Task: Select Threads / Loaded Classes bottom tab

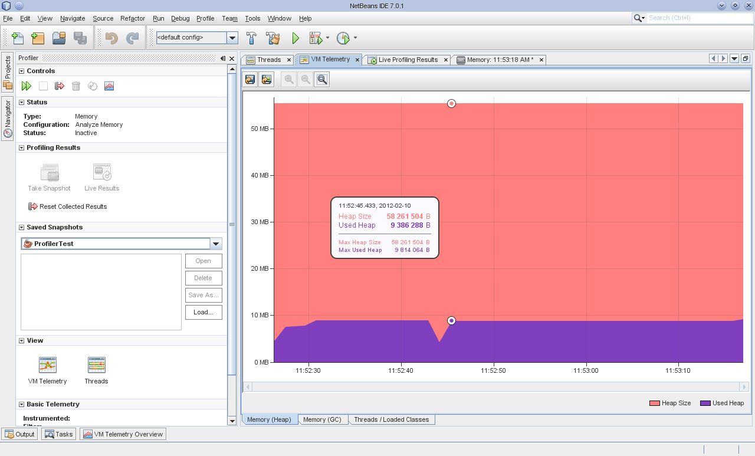Action: (x=391, y=419)
